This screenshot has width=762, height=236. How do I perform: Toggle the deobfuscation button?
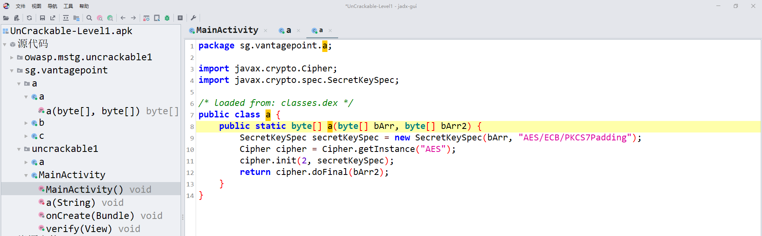tap(146, 18)
